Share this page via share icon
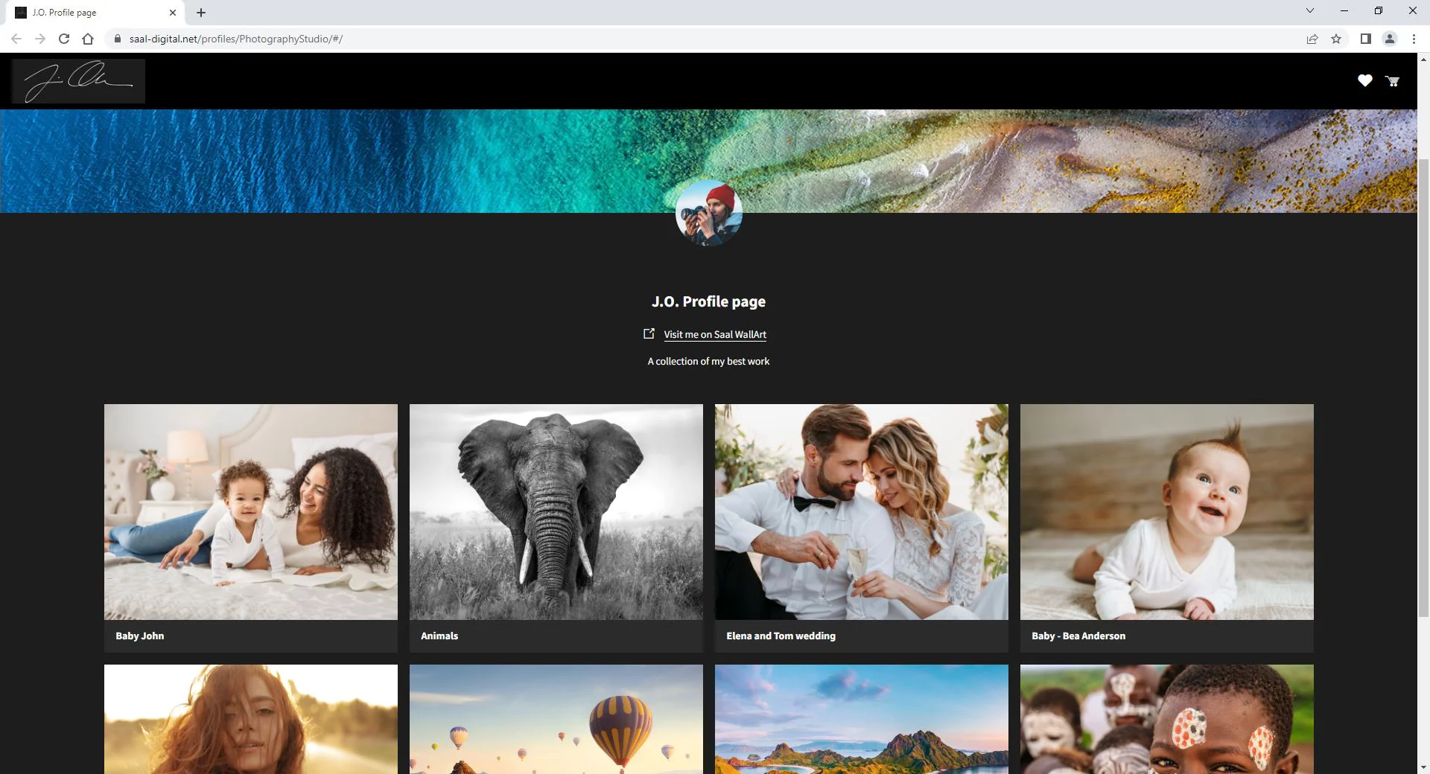1430x774 pixels. coord(1312,39)
